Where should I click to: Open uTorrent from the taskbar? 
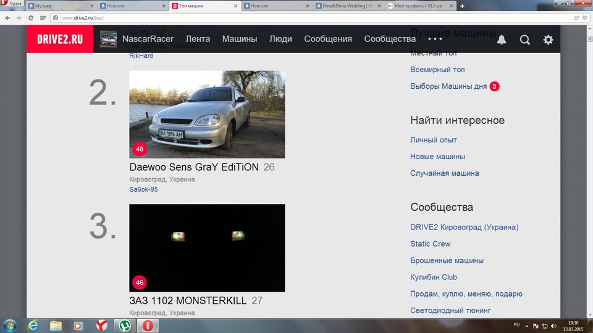tap(125, 326)
